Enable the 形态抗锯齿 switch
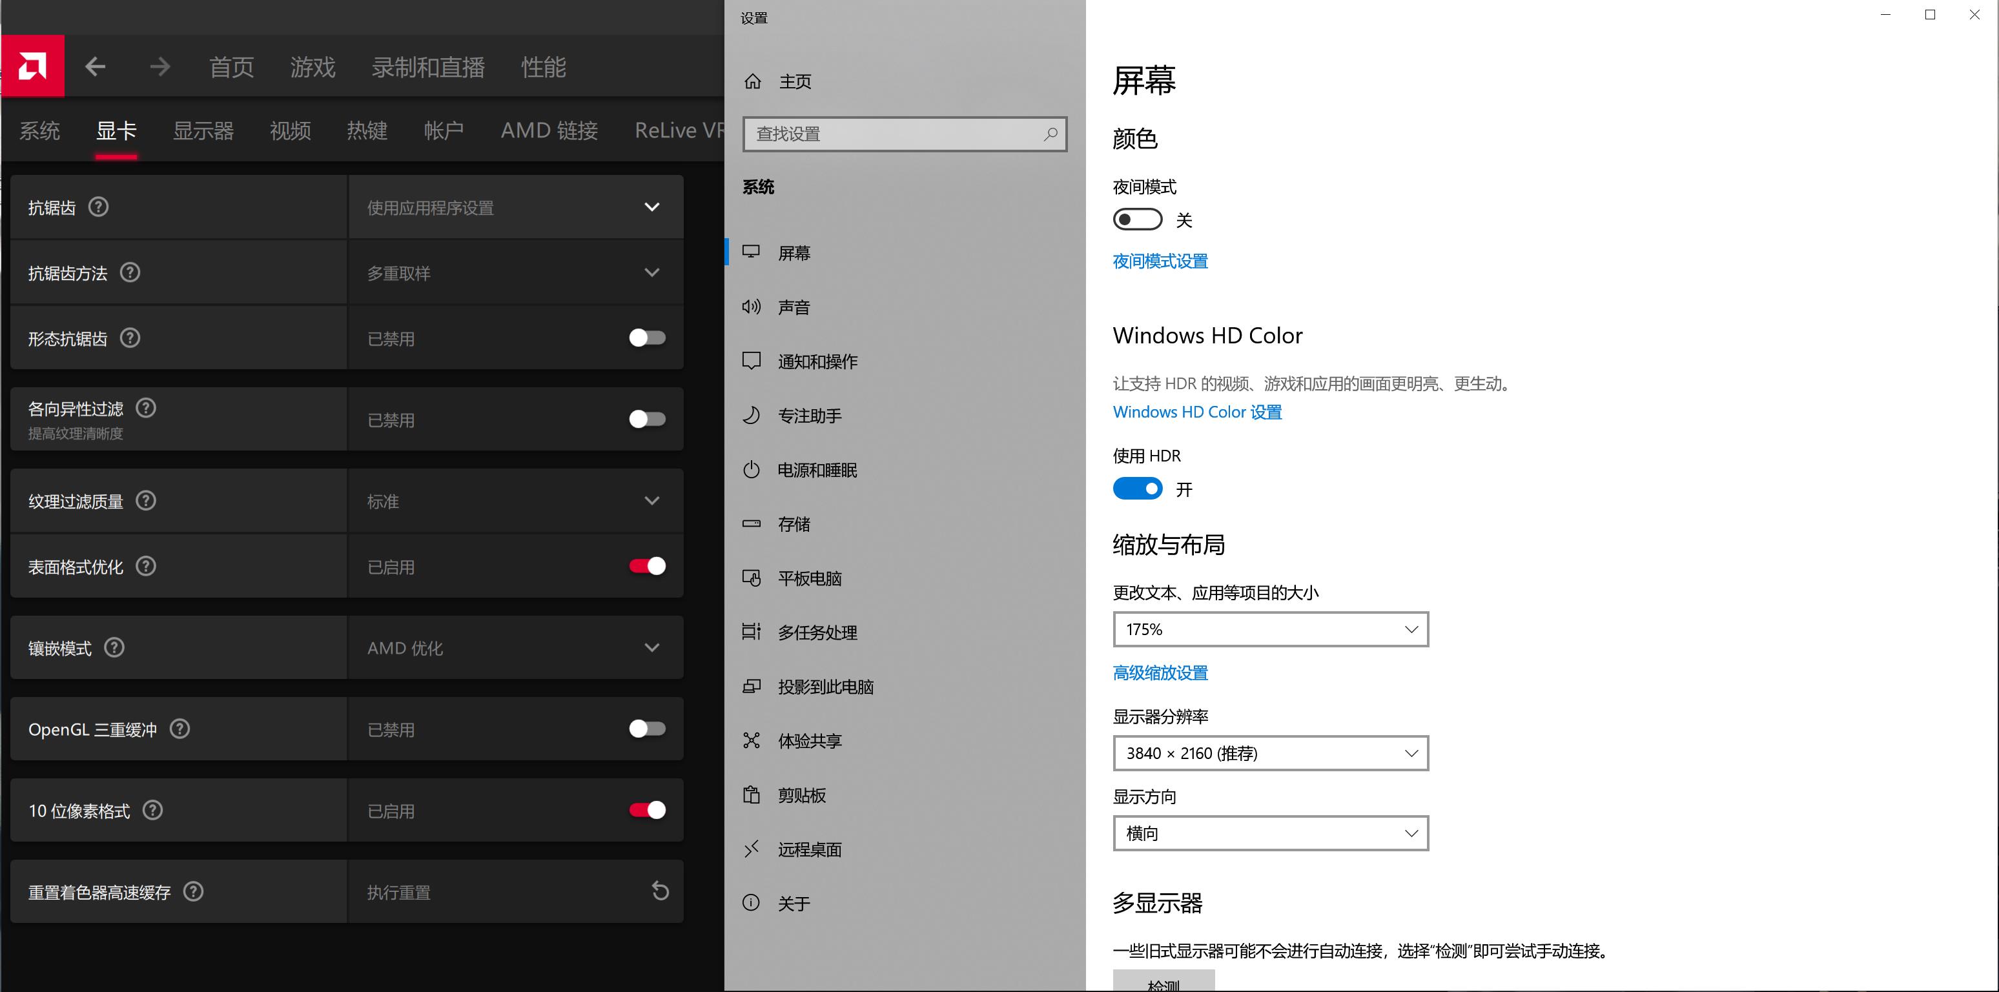The width and height of the screenshot is (1999, 992). 647,338
